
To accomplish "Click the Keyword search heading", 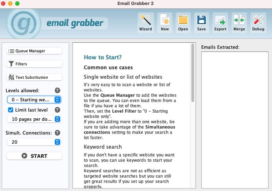I will (103, 147).
